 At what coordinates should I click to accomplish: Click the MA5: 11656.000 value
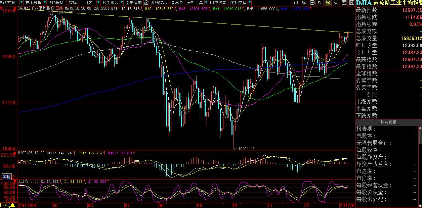pos(261,8)
